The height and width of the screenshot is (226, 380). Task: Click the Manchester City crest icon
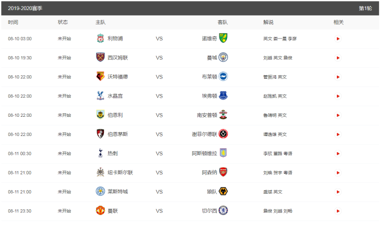point(223,58)
